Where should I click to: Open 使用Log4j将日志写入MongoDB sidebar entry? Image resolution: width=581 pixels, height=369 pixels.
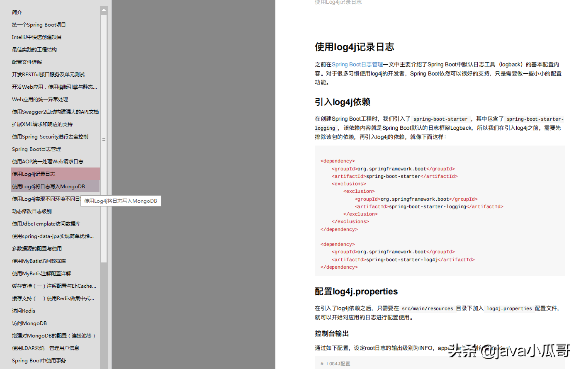coord(55,186)
